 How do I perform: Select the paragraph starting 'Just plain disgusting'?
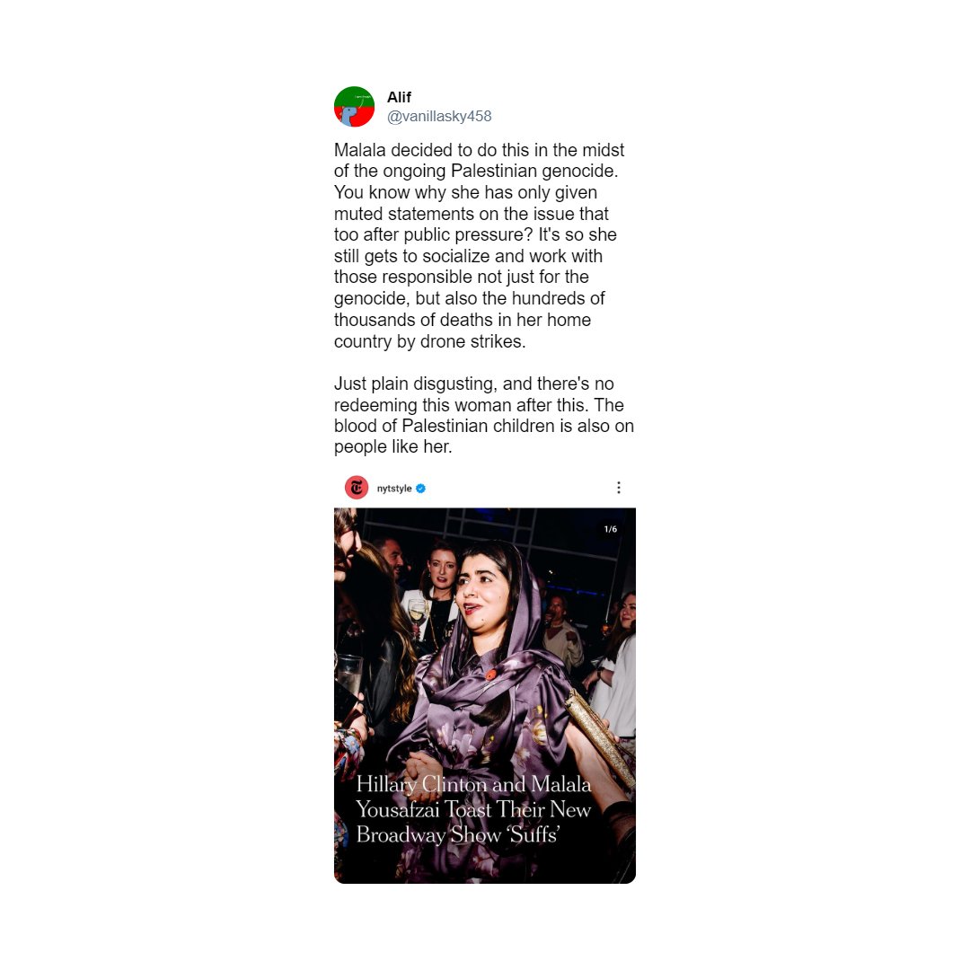[x=484, y=415]
